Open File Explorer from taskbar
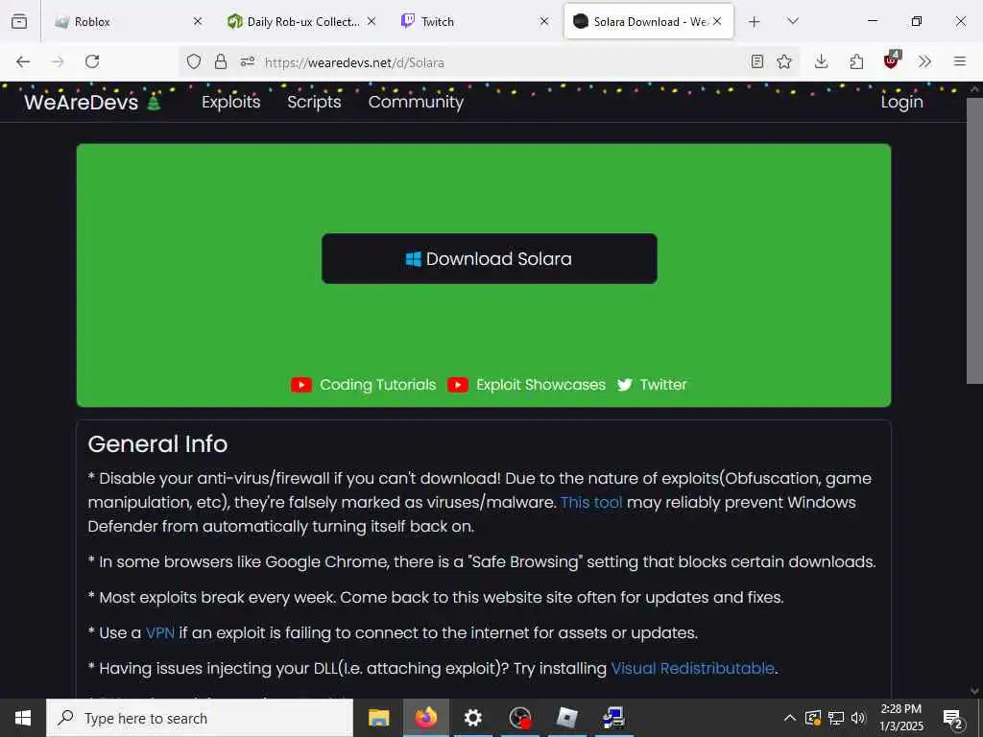 [378, 718]
